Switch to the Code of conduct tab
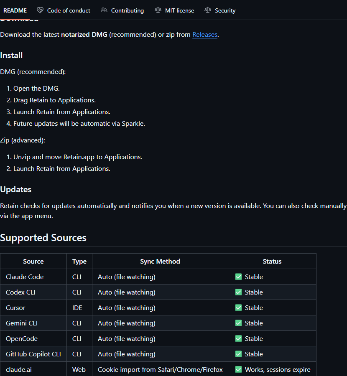The image size is (347, 376). pyautogui.click(x=64, y=10)
